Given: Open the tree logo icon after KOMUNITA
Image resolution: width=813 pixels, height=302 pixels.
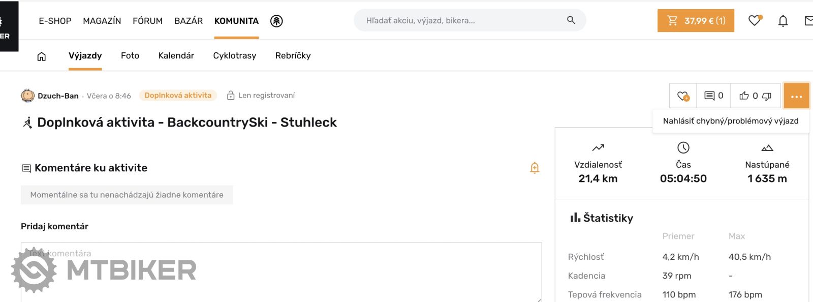Looking at the screenshot, I should tap(276, 21).
